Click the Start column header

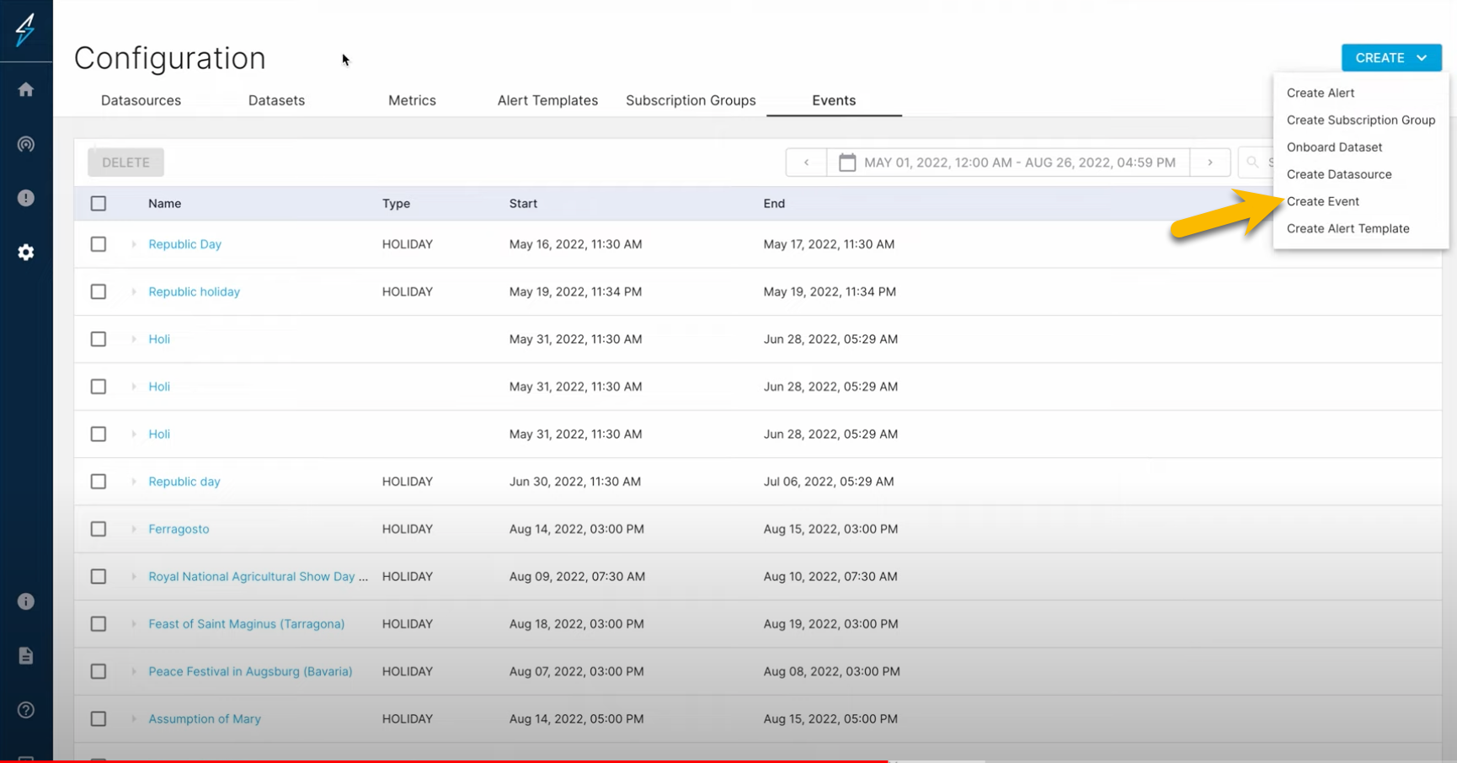click(x=523, y=204)
